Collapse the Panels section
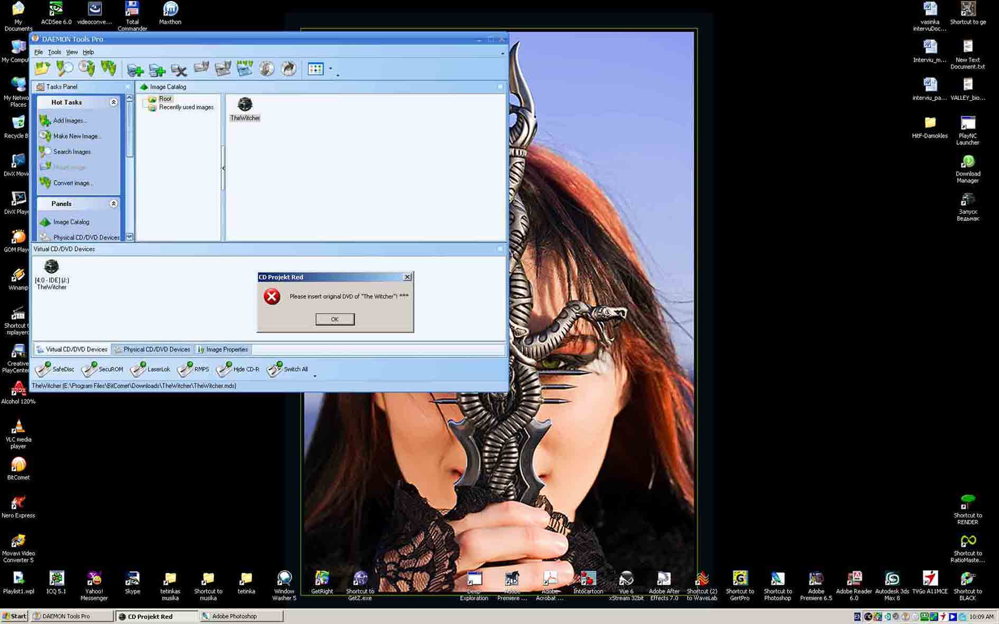The image size is (999, 624). 114,204
